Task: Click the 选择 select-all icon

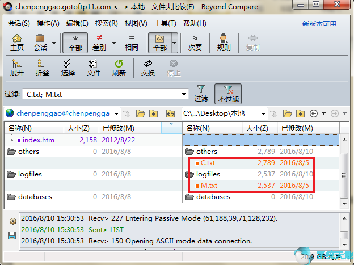Action: (68, 68)
